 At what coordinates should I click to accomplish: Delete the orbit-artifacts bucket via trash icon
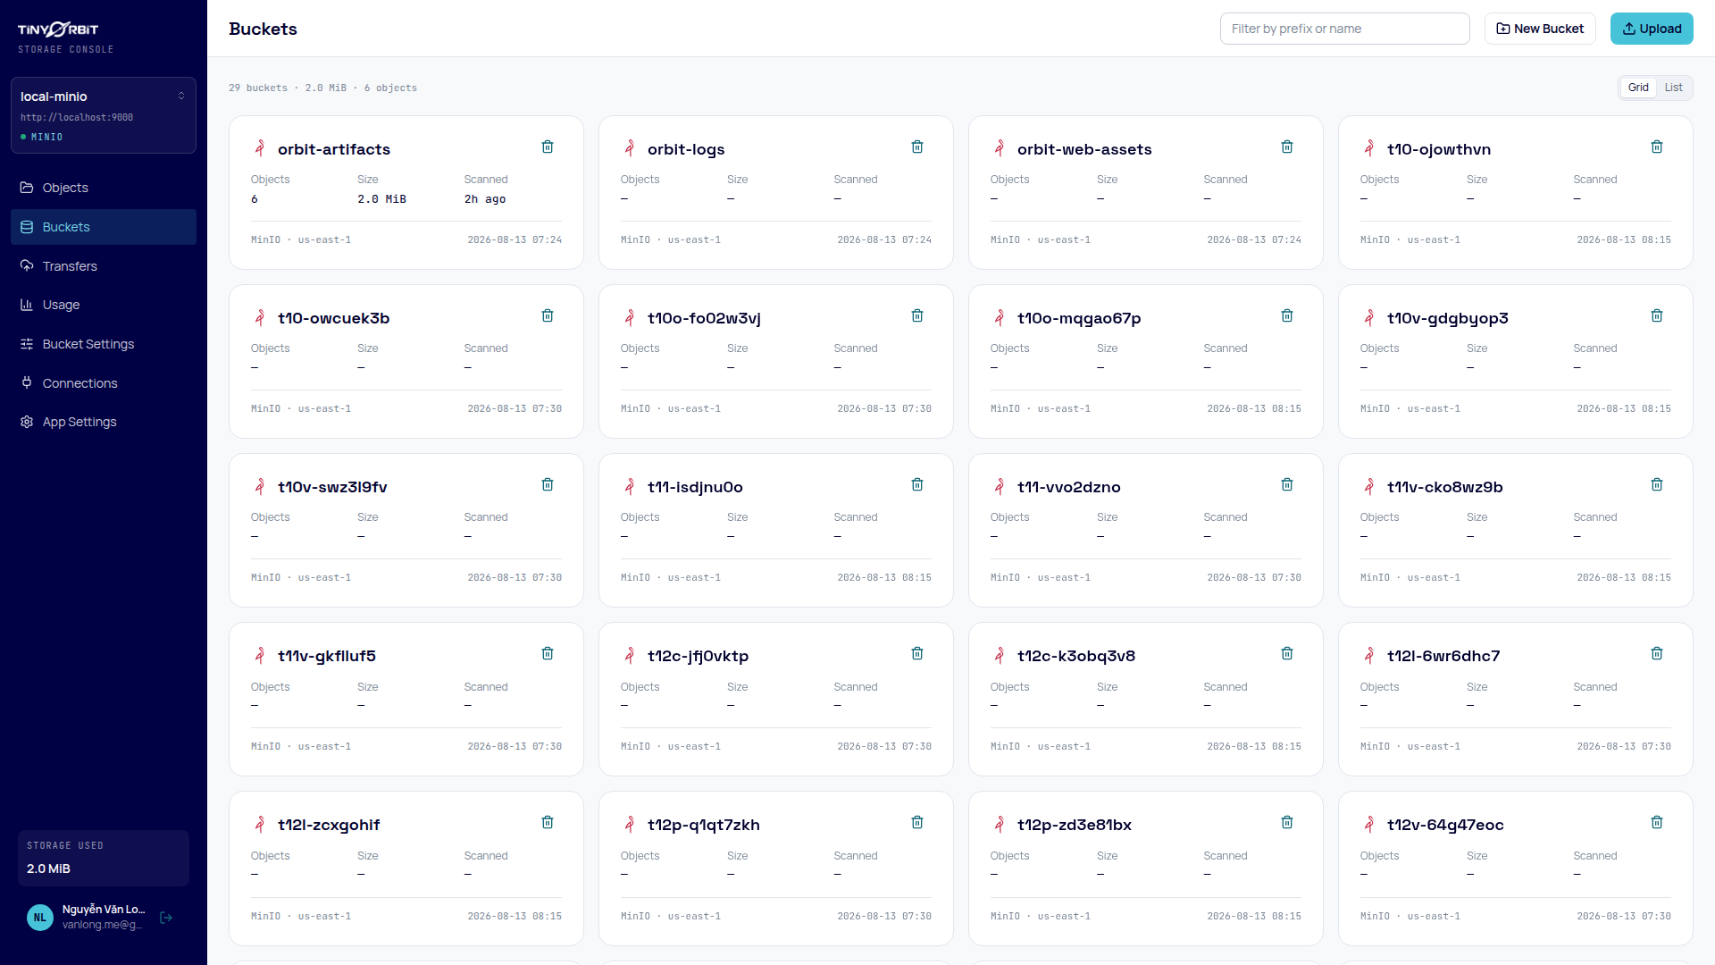[548, 147]
